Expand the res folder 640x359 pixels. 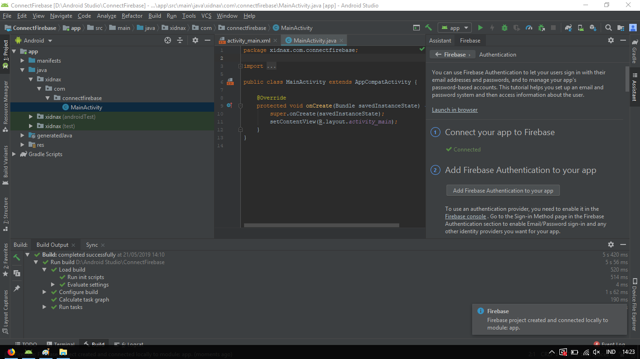[x=22, y=145]
